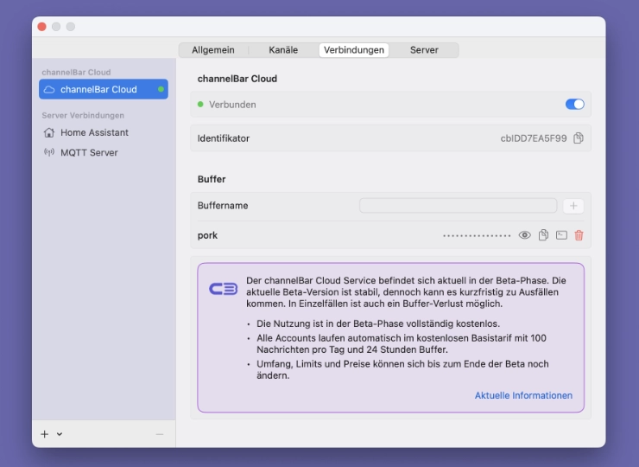The width and height of the screenshot is (639, 467).
Task: Focus the Buffername text field
Action: [x=458, y=206]
